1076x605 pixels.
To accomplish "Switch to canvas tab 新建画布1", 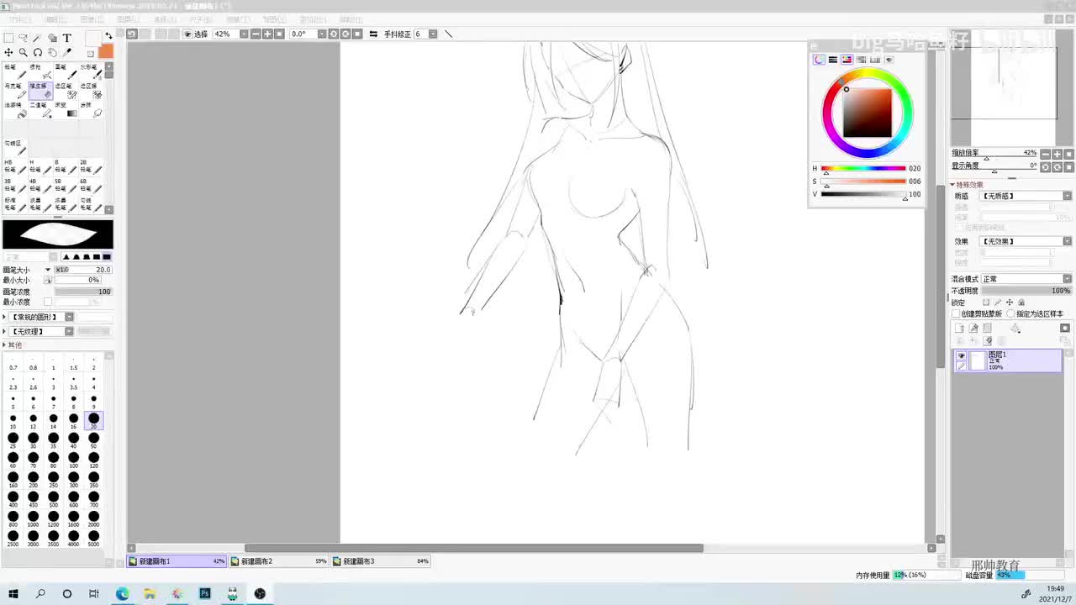I will pos(177,561).
